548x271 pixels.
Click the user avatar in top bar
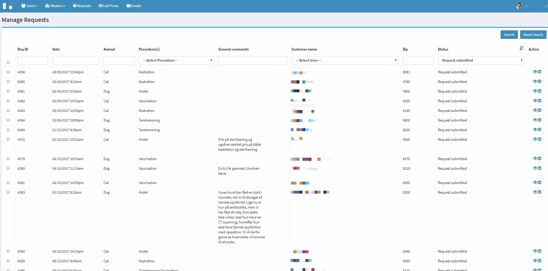(x=519, y=6)
